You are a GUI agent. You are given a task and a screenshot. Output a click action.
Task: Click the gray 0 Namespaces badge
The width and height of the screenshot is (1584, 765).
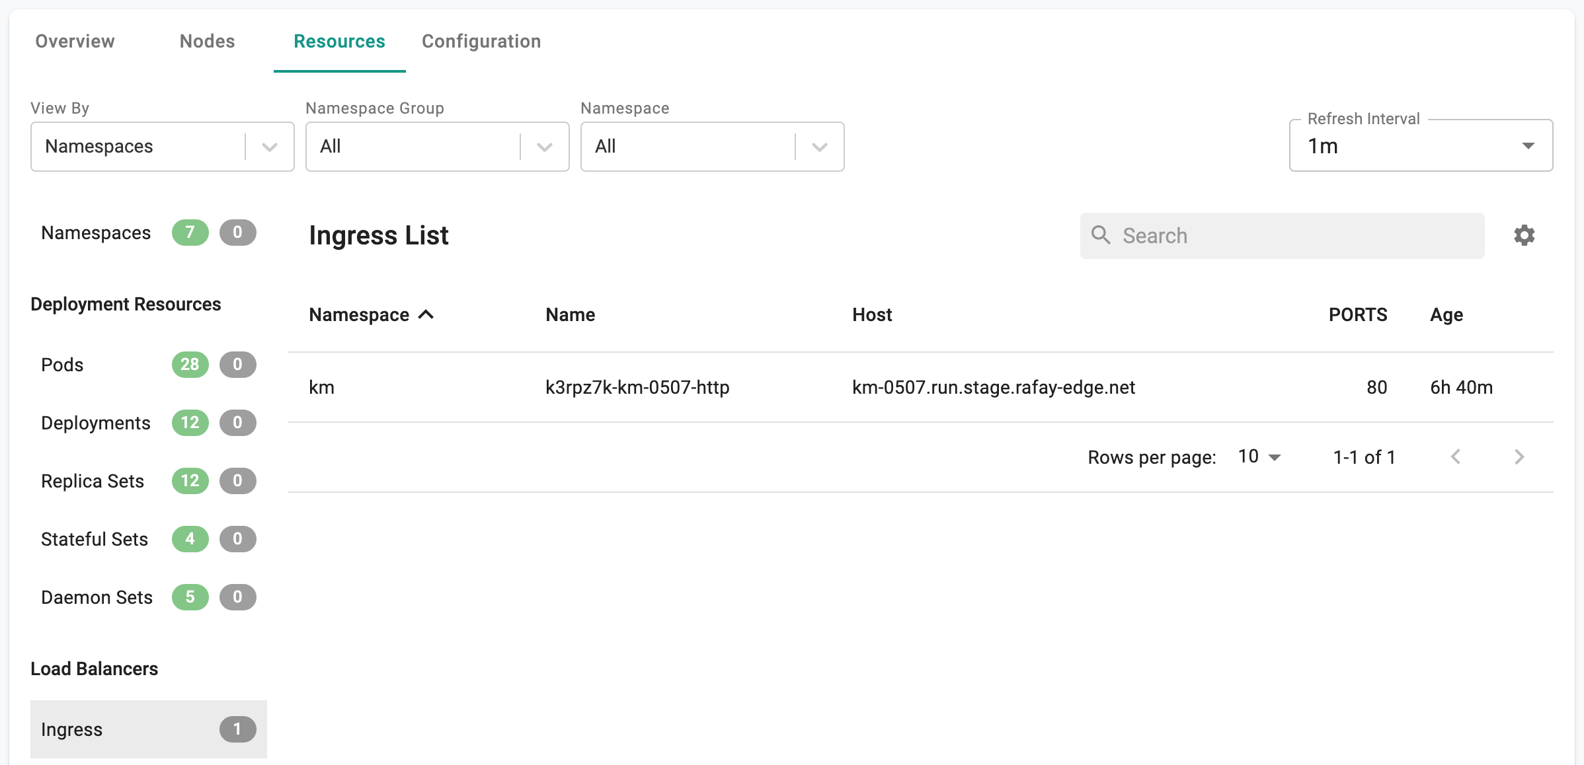tap(238, 233)
